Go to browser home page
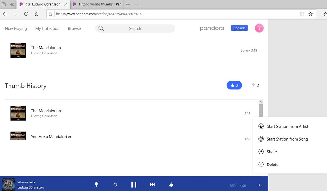Viewport: 327px width, 191px height. click(37, 14)
